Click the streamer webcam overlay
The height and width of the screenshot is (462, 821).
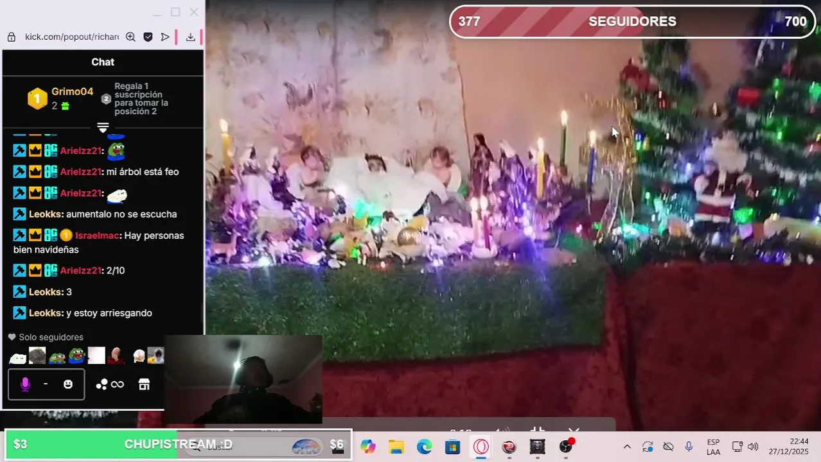pyautogui.click(x=243, y=379)
